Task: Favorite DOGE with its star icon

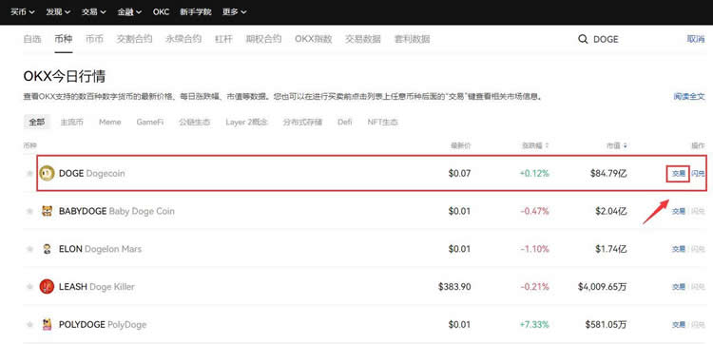Action: [x=30, y=174]
